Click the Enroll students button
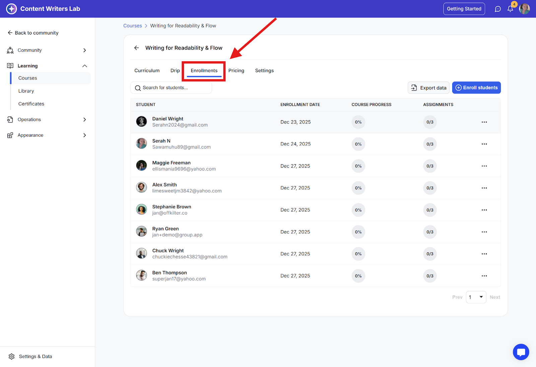Viewport: 536px width, 367px height. point(476,88)
